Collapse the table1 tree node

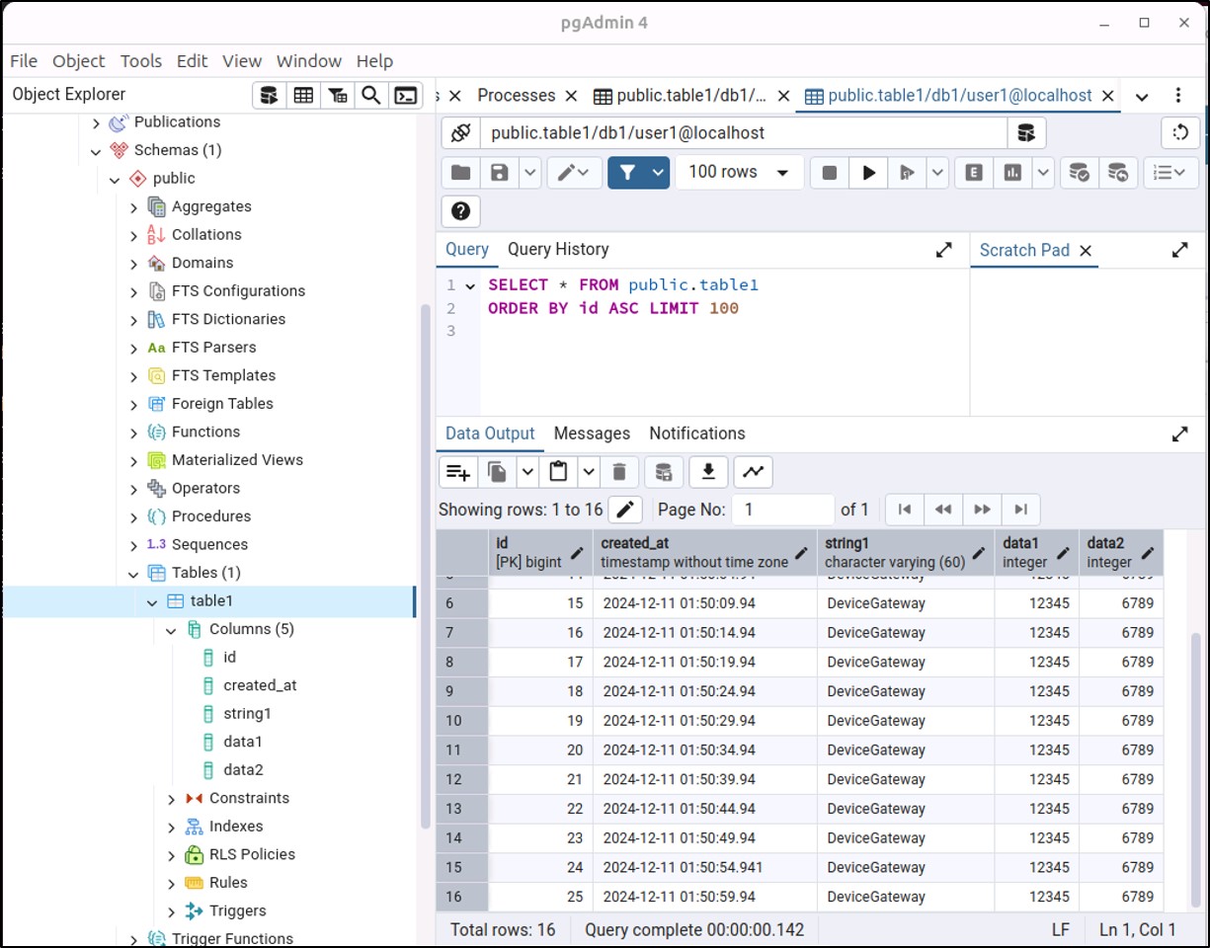152,601
